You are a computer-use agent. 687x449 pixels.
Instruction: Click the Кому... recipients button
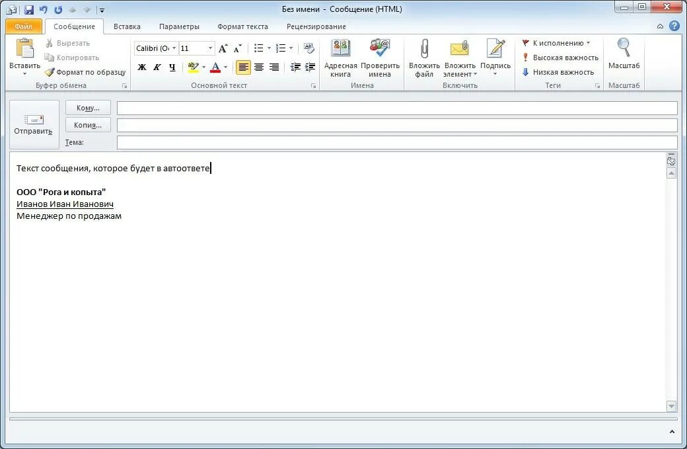88,107
